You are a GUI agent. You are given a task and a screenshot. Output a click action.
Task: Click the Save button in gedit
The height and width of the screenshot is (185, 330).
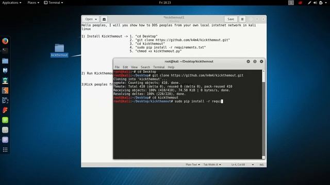coord(230,19)
